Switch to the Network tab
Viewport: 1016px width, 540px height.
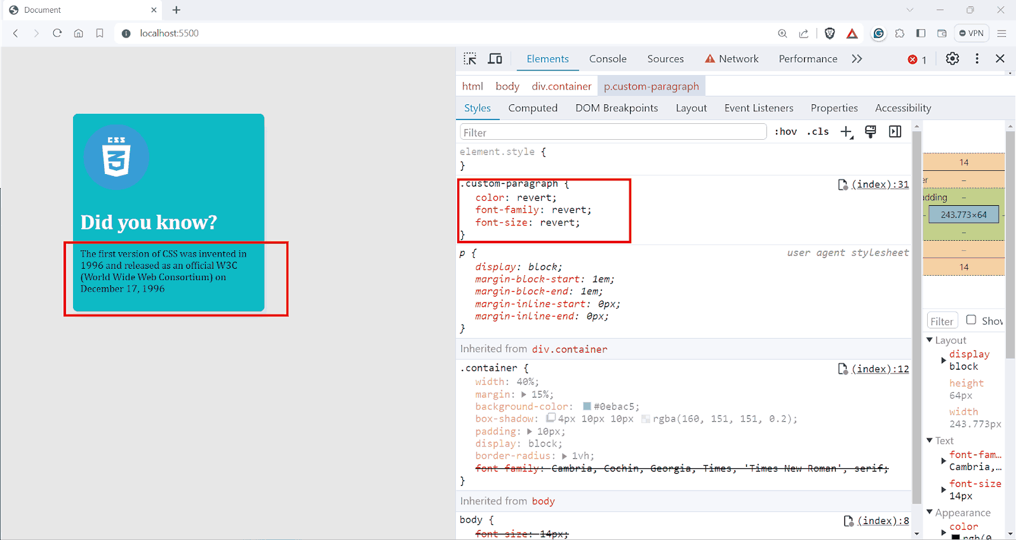coord(732,58)
